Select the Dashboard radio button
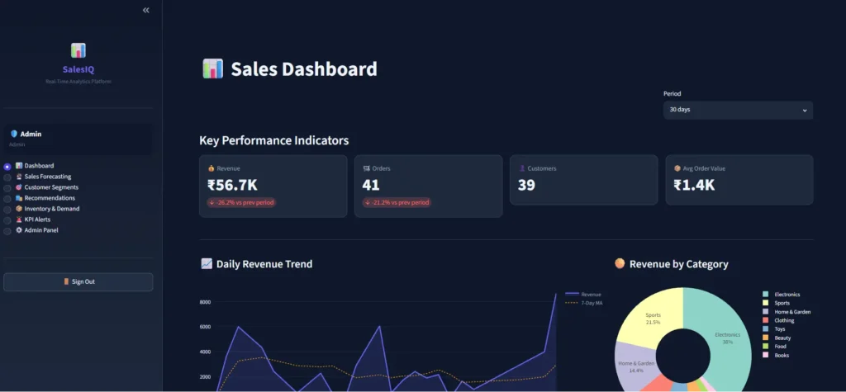The width and height of the screenshot is (846, 392). (7, 167)
